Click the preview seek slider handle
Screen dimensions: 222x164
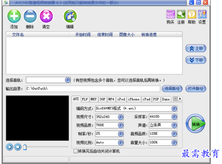[25, 147]
